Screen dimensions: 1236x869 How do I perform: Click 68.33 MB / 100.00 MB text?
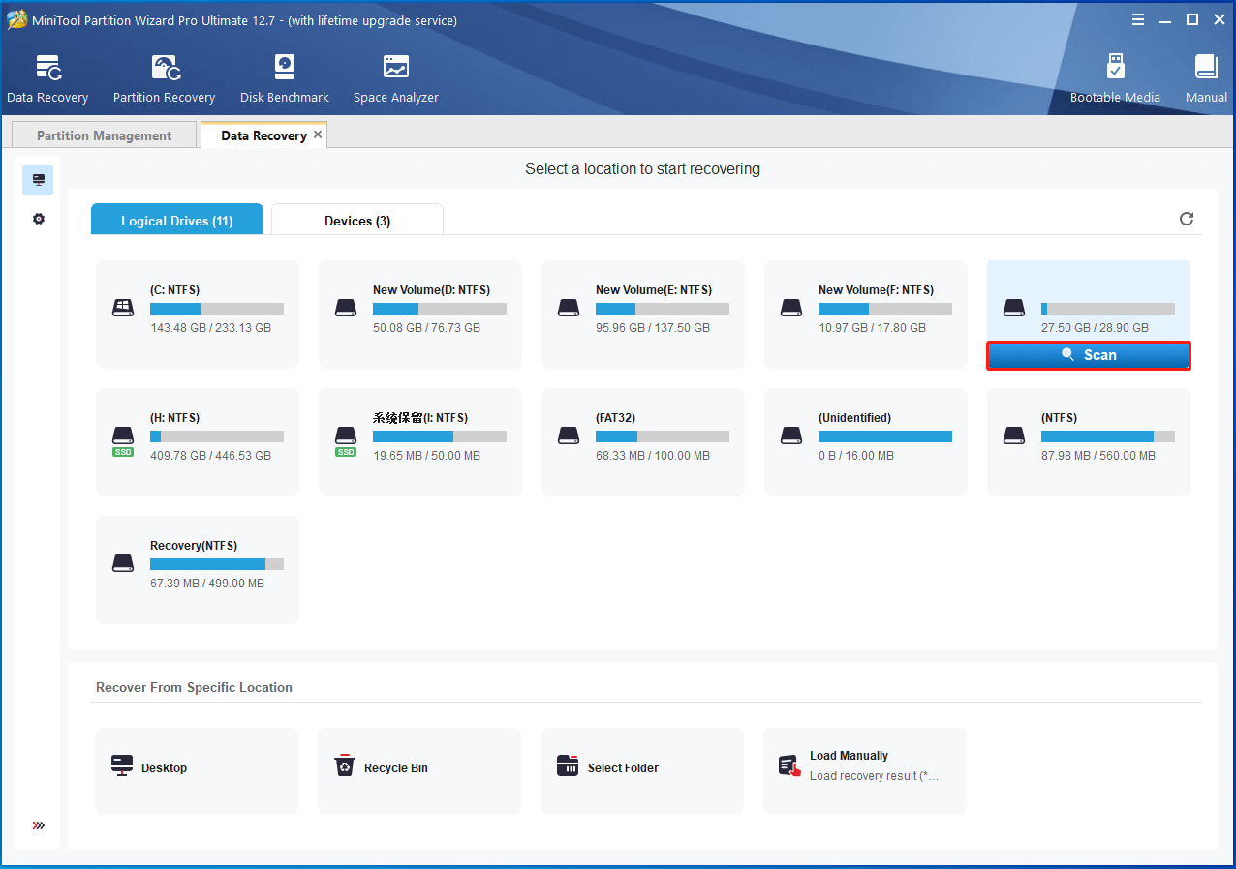pyautogui.click(x=653, y=456)
